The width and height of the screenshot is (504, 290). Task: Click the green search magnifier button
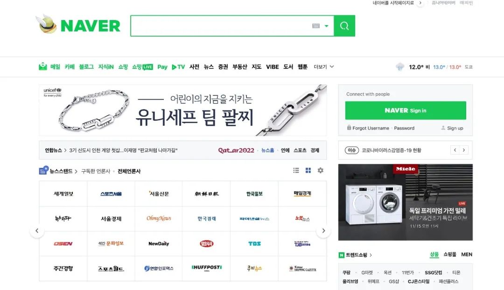pos(344,26)
